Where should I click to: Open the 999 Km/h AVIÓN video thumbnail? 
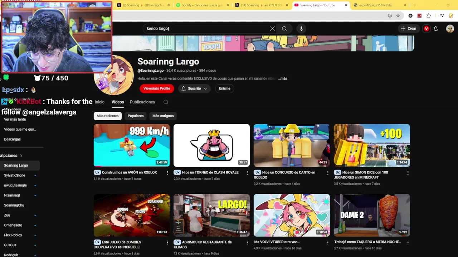click(132, 145)
